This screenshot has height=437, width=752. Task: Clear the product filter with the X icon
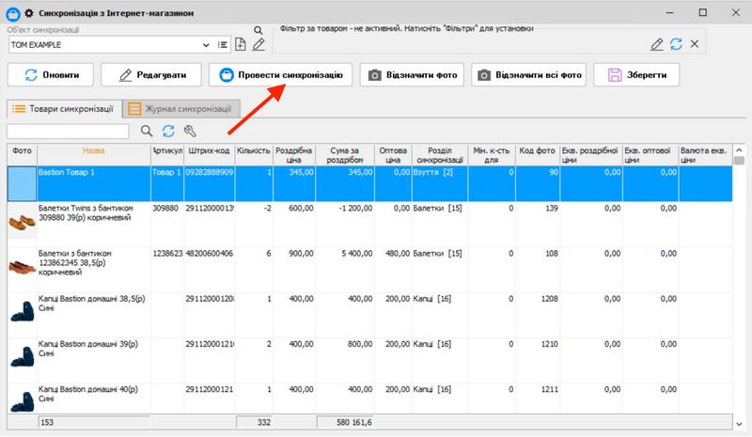tap(694, 44)
